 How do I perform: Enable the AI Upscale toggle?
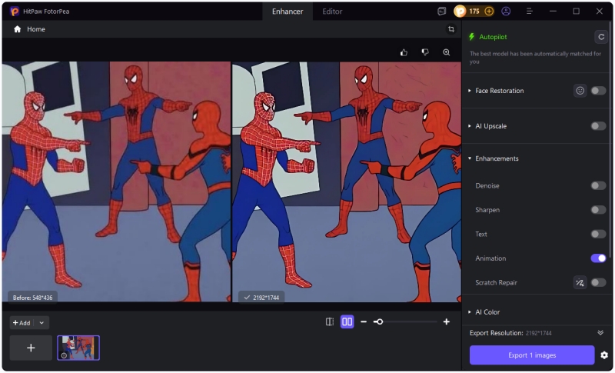599,126
